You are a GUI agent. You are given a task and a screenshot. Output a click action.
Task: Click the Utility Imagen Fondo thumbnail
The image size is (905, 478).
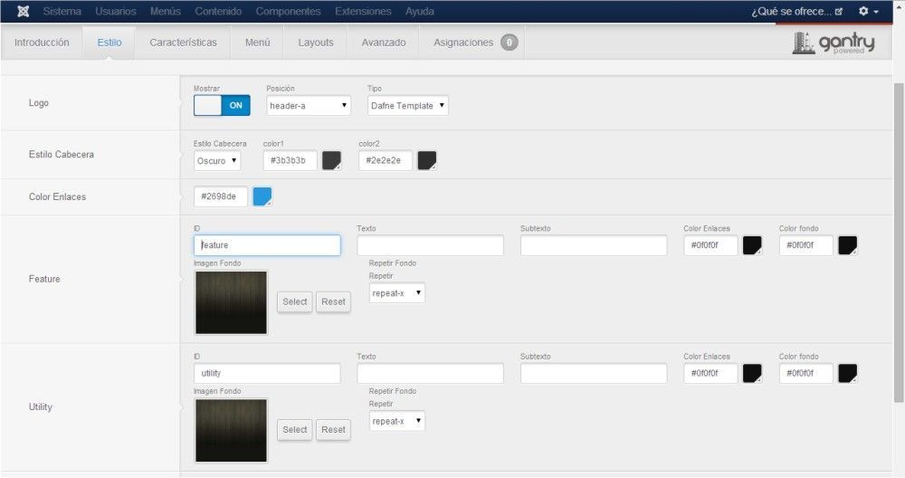[231, 431]
